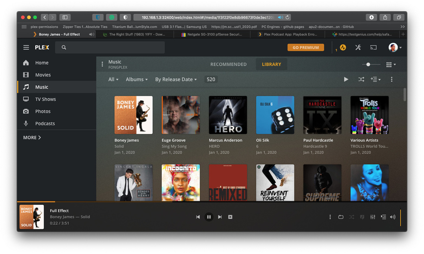Open the Vincent Ingala album cover
The height and width of the screenshot is (254, 424).
[133, 183]
